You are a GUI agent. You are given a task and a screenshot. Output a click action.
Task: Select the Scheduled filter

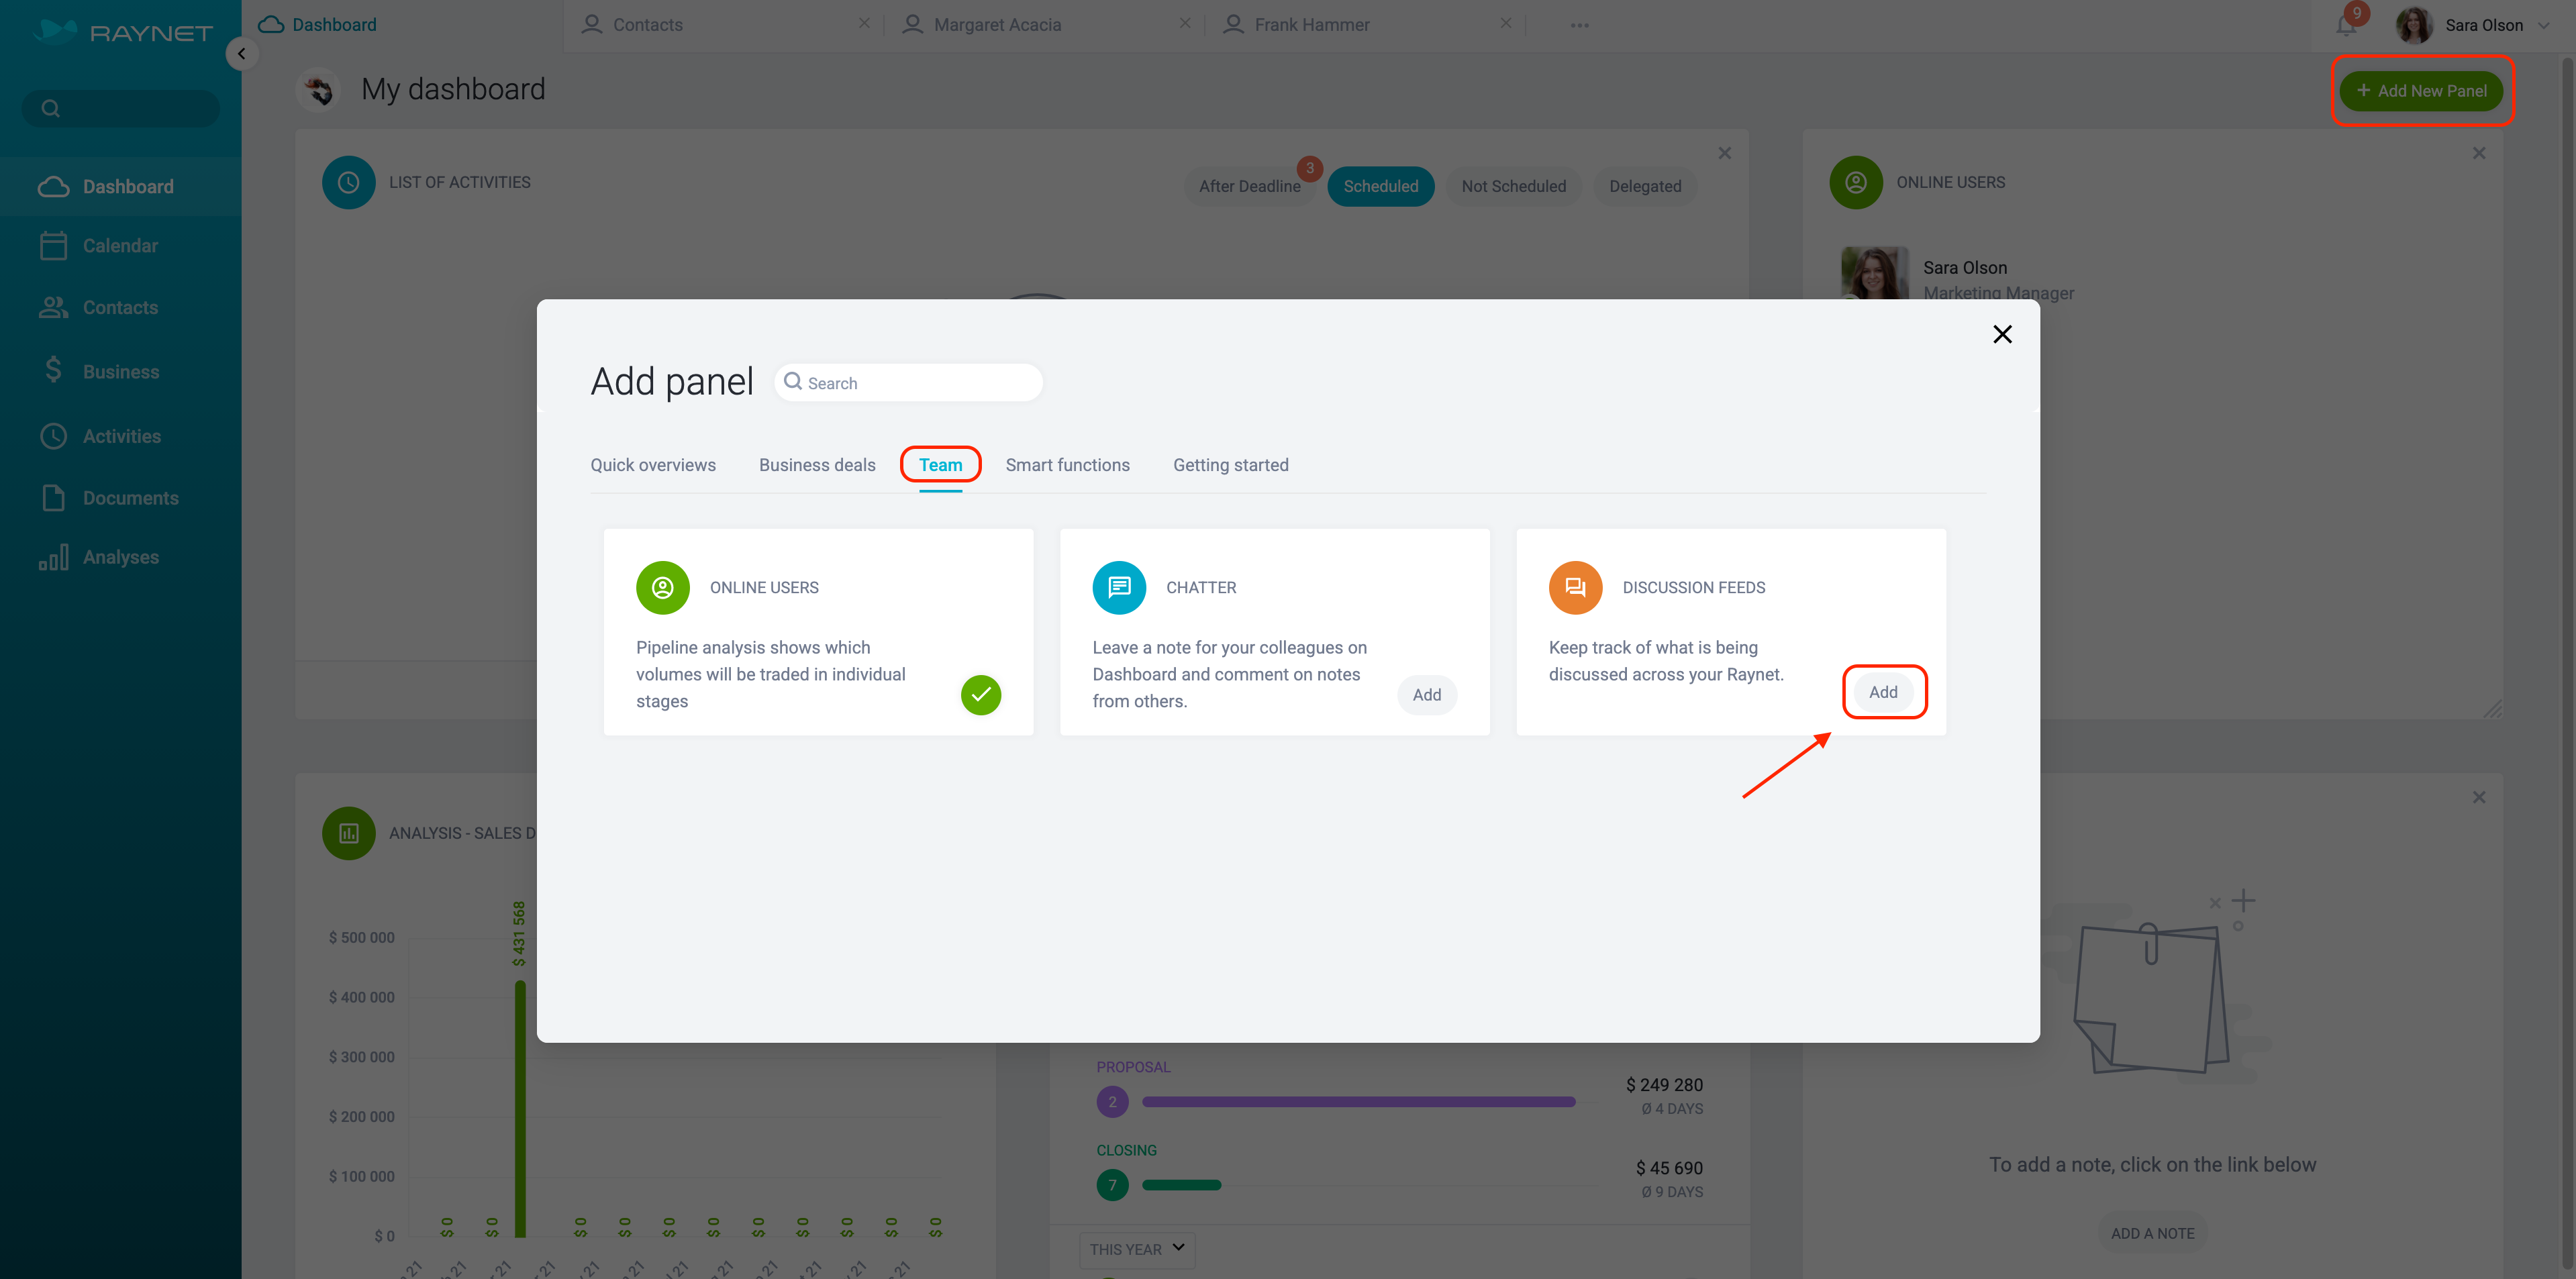pyautogui.click(x=1381, y=187)
